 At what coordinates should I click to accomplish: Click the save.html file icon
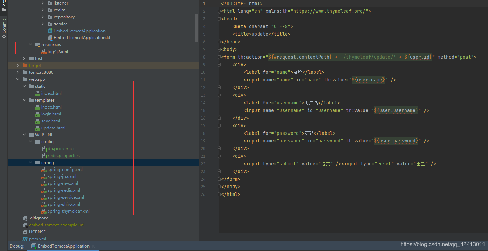click(37, 121)
